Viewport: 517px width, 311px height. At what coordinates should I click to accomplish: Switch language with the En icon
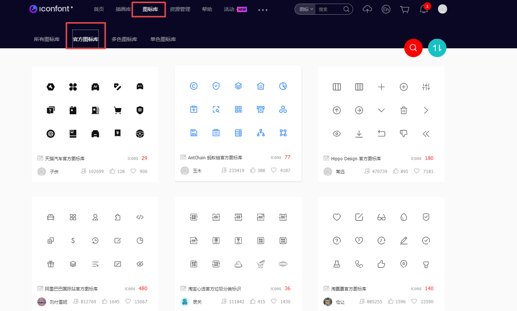386,9
